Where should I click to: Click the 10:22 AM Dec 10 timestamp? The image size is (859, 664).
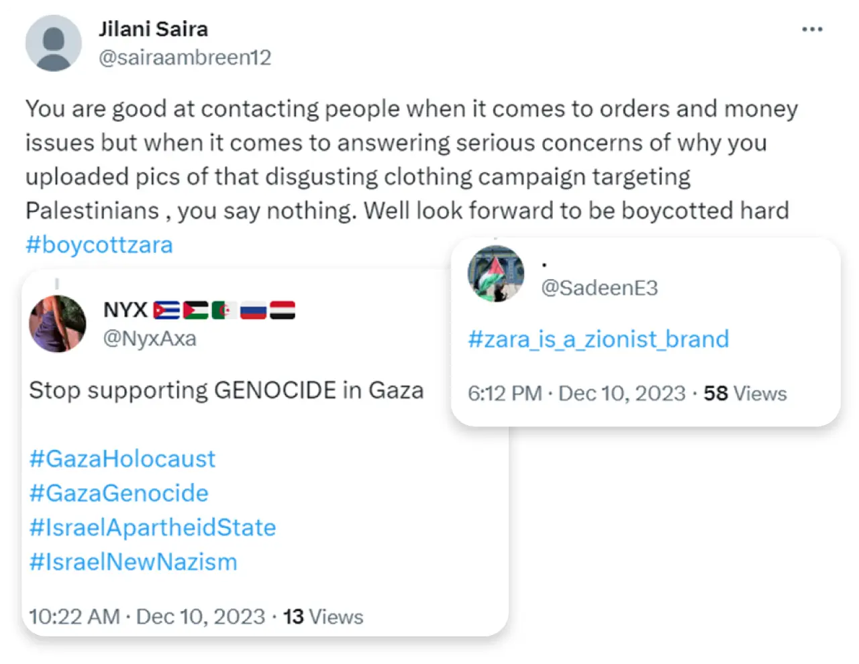click(147, 616)
